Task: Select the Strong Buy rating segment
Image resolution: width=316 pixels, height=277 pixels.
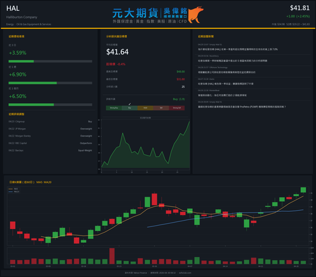Action: (x=114, y=108)
